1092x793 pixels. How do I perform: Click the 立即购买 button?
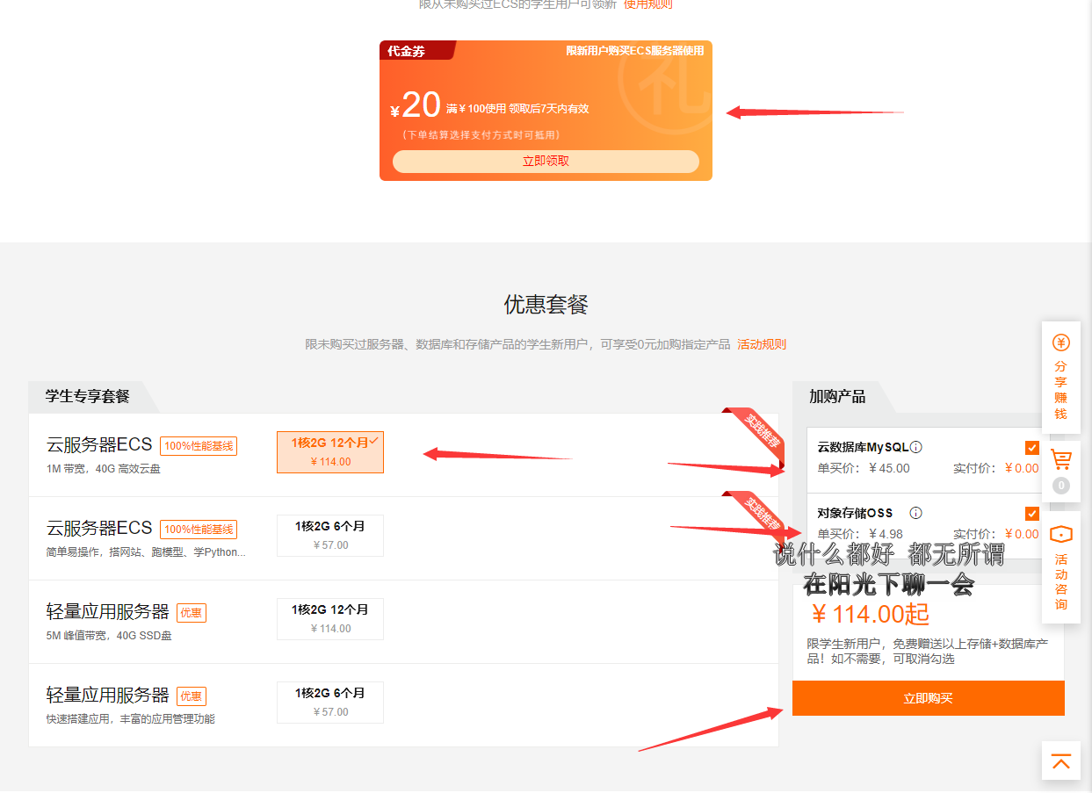pyautogui.click(x=928, y=698)
